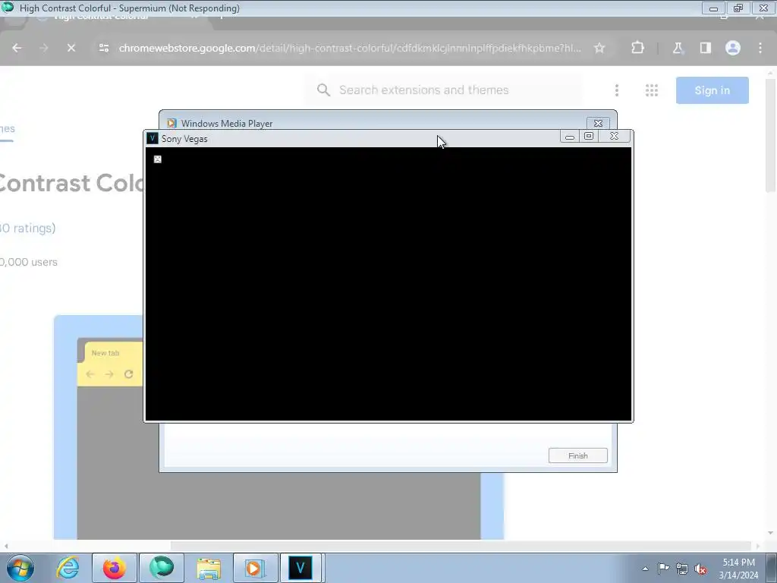Click the Show desktop button
The width and height of the screenshot is (777, 583).
pyautogui.click(x=772, y=568)
